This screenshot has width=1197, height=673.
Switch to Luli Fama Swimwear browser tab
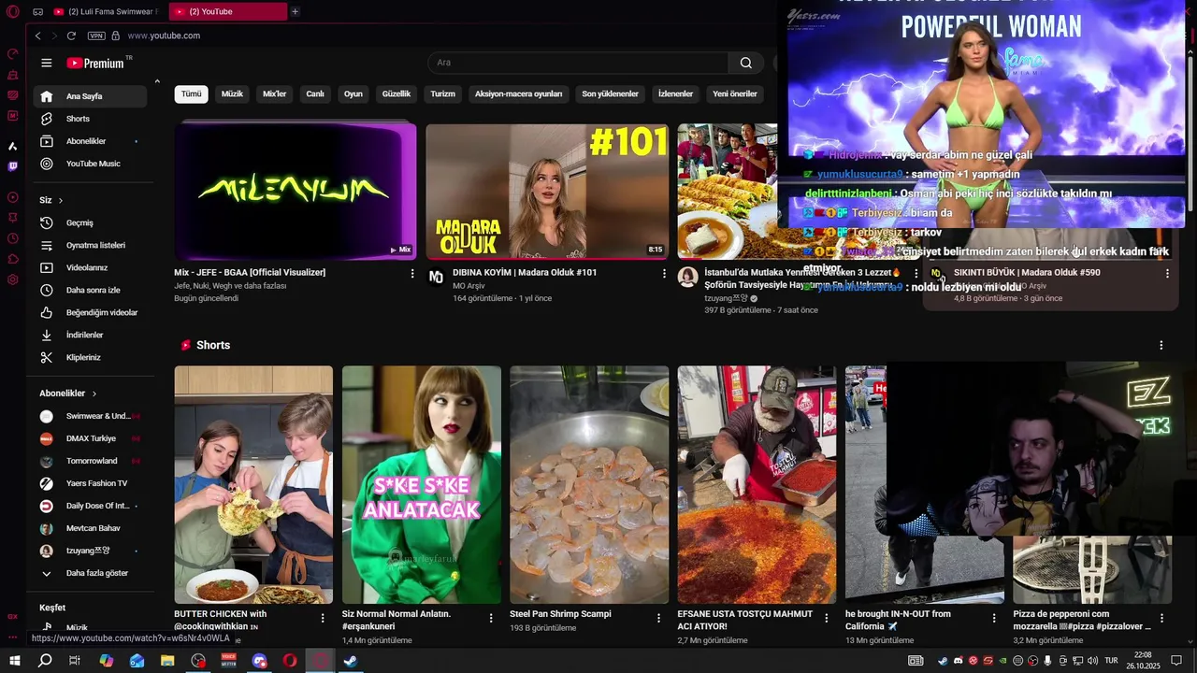point(106,12)
